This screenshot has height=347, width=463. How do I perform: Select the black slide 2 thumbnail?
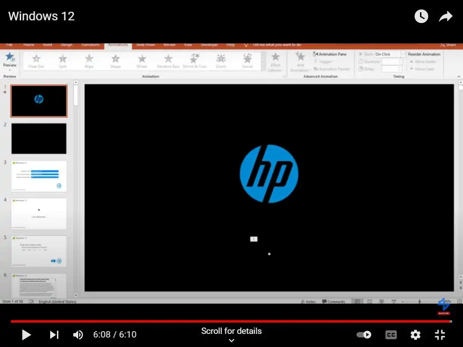(x=39, y=138)
